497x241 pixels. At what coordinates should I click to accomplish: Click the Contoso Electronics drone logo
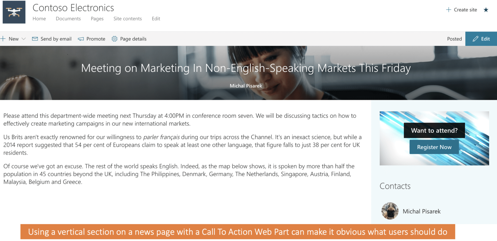coord(14,12)
